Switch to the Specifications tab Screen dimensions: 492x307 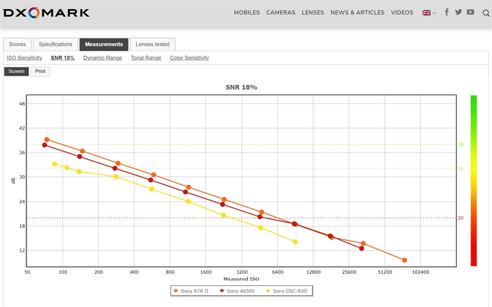click(55, 44)
